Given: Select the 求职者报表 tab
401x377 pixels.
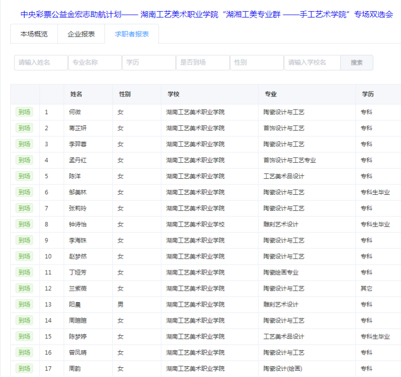Looking at the screenshot, I should (x=132, y=34).
